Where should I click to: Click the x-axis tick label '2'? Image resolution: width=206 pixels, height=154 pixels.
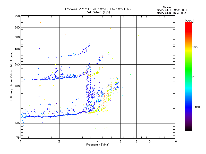tap(59, 141)
